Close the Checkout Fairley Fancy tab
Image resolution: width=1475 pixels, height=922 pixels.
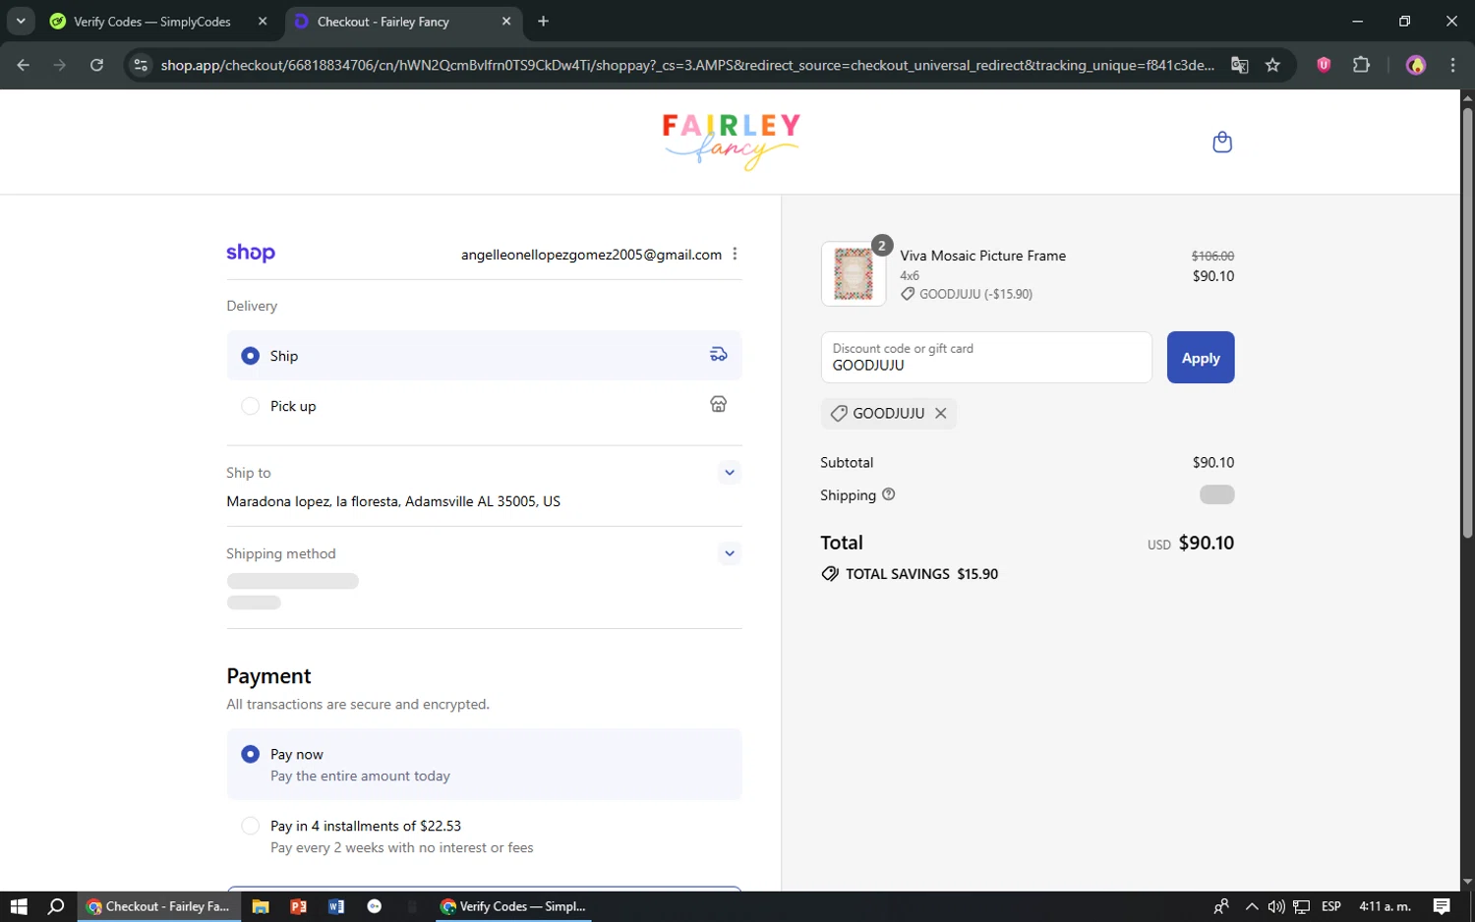click(x=506, y=21)
